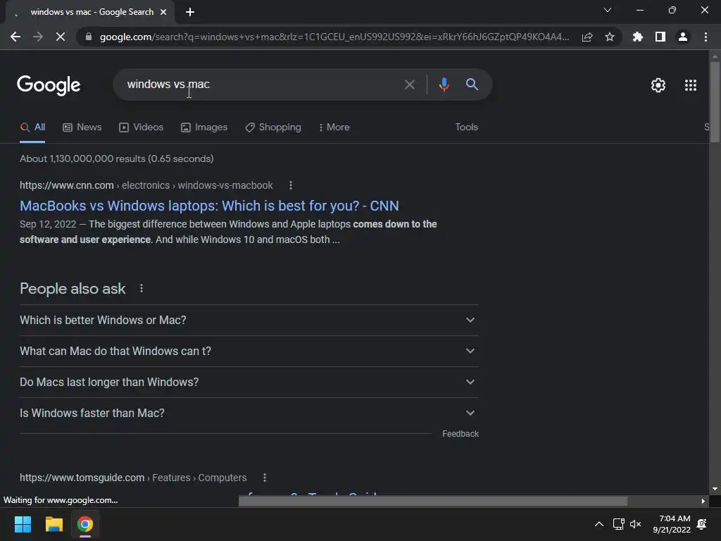Open the notifications tray icon
This screenshot has width=721, height=541.
pyautogui.click(x=702, y=524)
